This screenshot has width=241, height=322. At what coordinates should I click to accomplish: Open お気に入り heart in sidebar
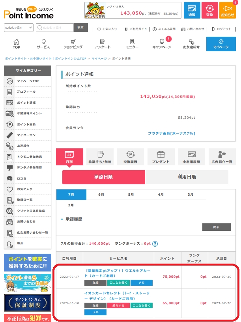pos(28,189)
